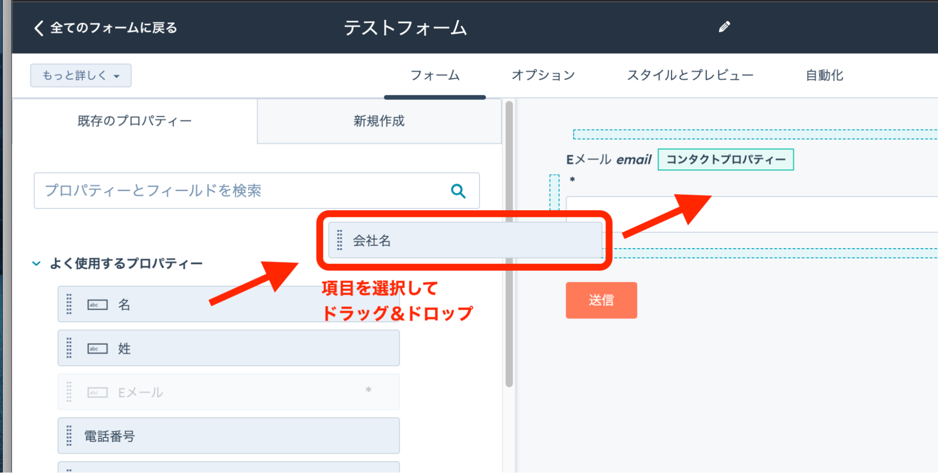Click the drag handle on Eメール row
938x473 pixels.
click(69, 392)
